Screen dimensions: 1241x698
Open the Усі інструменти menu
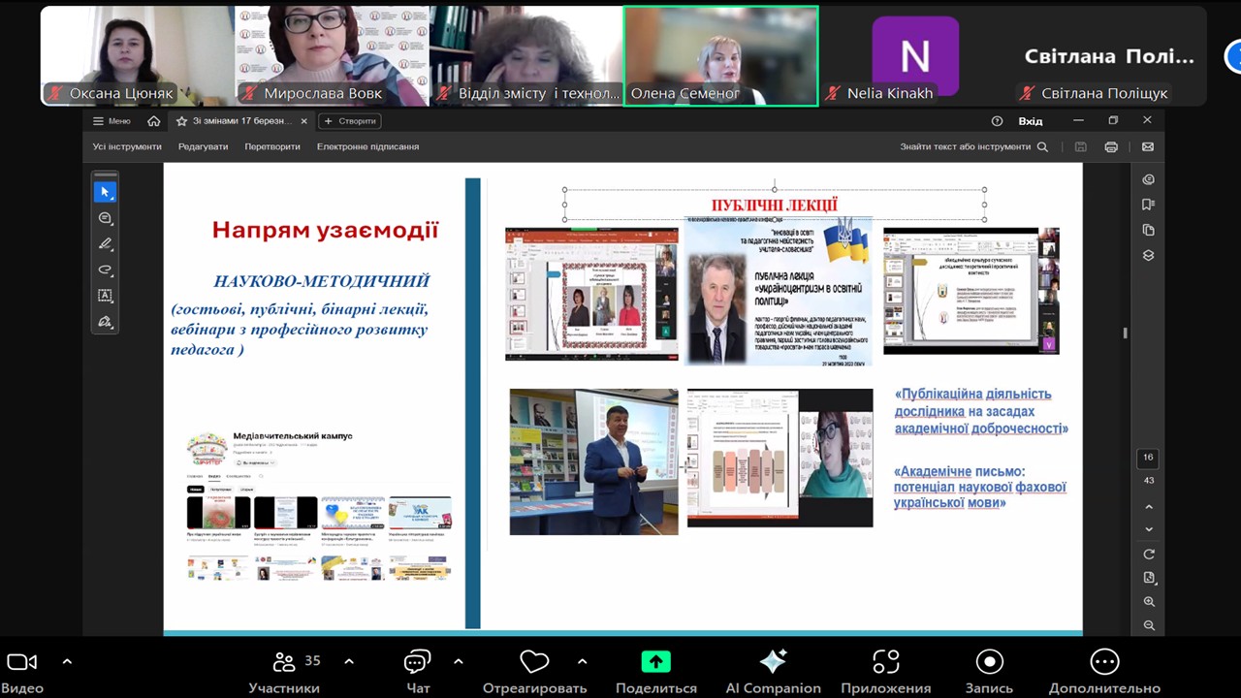pyautogui.click(x=127, y=147)
